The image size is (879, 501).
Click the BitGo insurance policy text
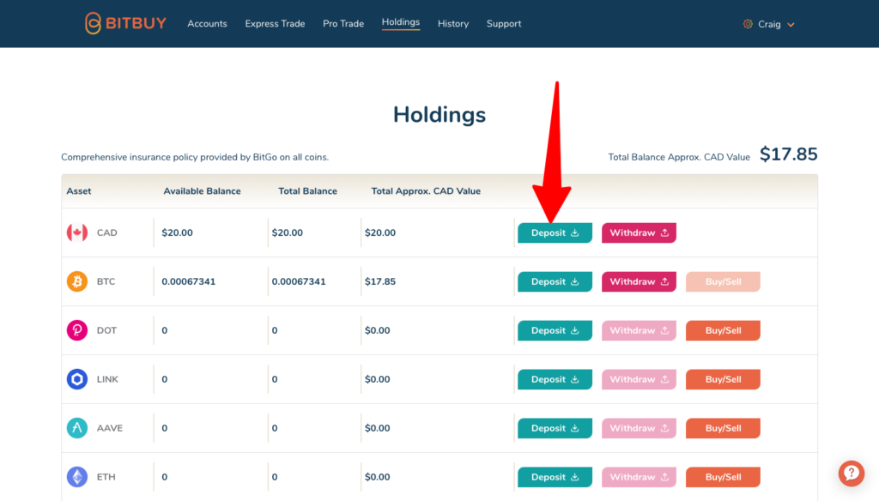[195, 158]
